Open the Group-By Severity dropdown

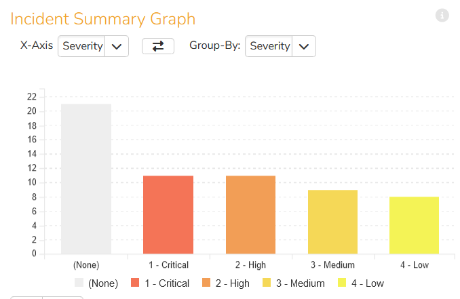pyautogui.click(x=270, y=46)
